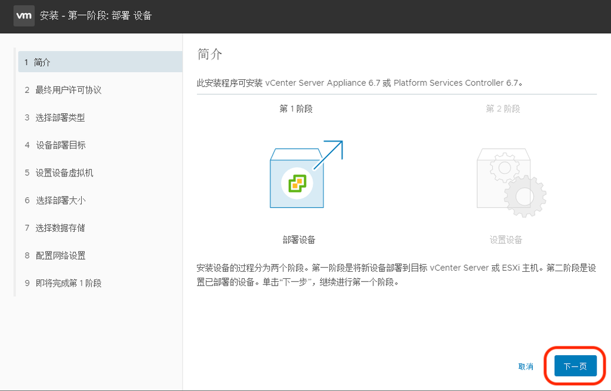The height and width of the screenshot is (391, 611).
Task: Click the 第 1 阶段 stage label
Action: click(296, 110)
